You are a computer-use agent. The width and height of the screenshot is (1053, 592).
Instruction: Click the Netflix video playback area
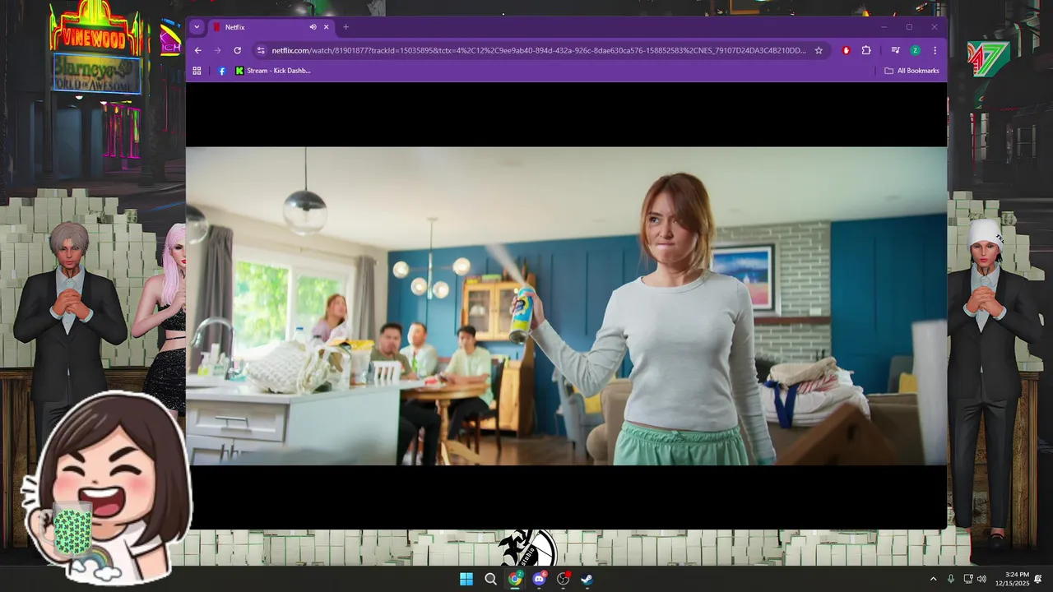tap(566, 306)
